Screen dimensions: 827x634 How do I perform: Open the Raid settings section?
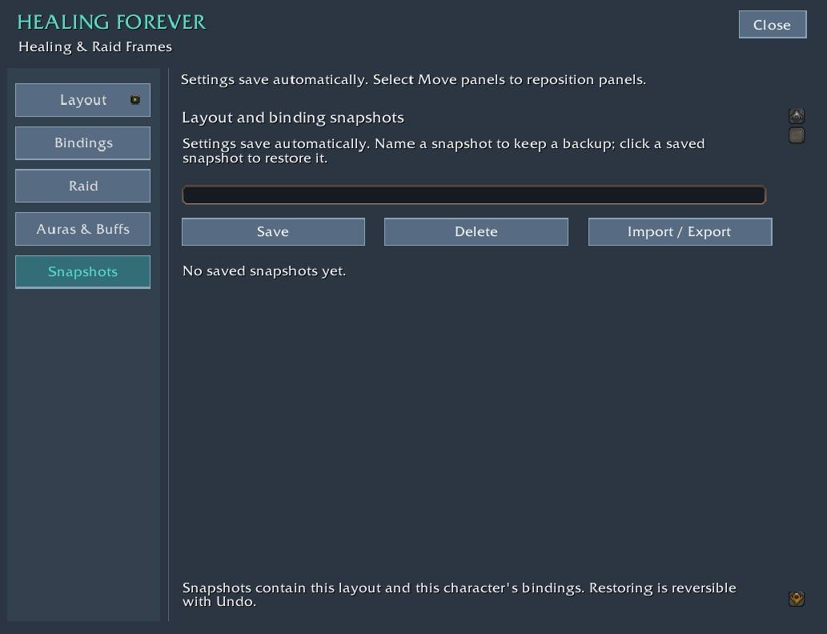point(82,186)
